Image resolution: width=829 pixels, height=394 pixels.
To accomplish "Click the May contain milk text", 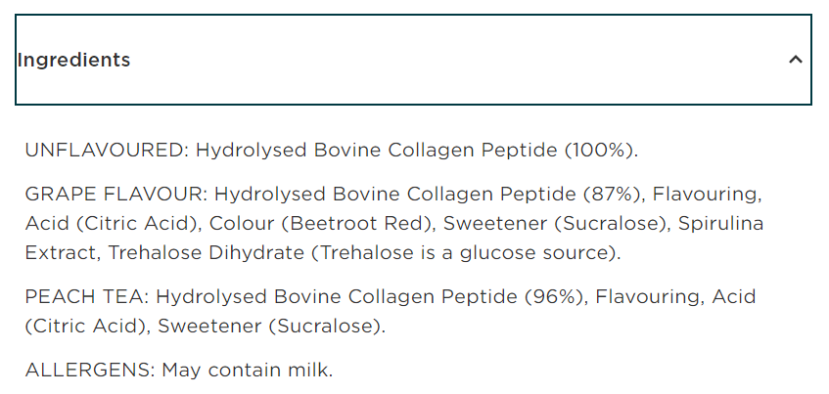I will 248,371.
